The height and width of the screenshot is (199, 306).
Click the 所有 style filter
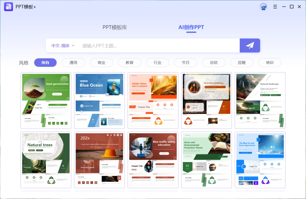(x=45, y=63)
